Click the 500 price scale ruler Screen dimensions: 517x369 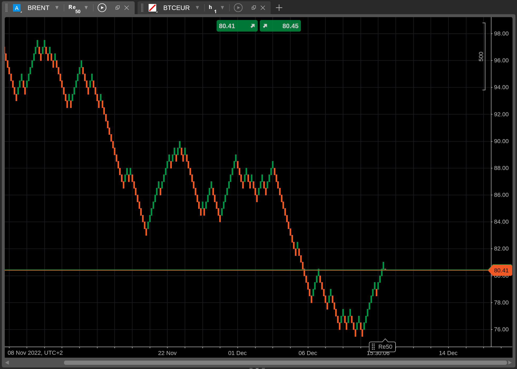tap(482, 56)
